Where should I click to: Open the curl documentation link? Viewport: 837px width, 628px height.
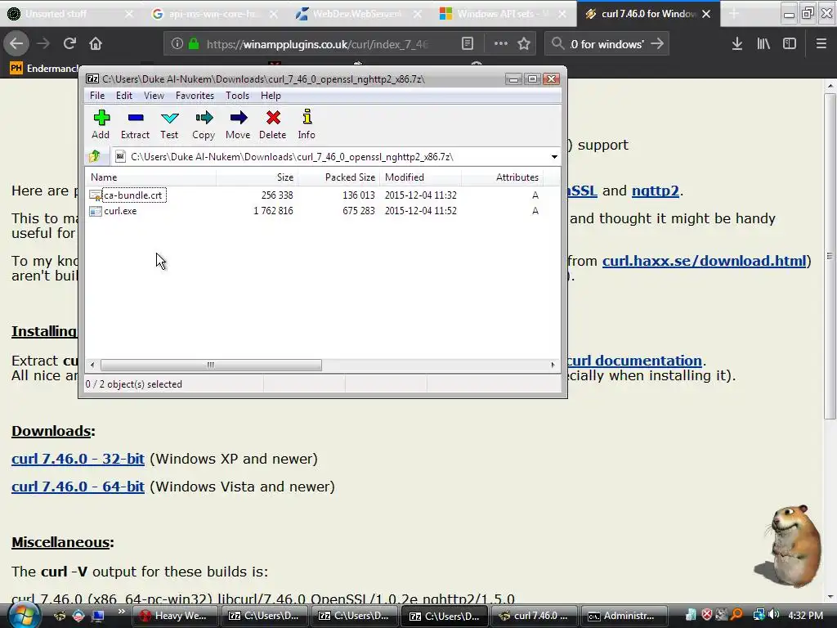(634, 361)
